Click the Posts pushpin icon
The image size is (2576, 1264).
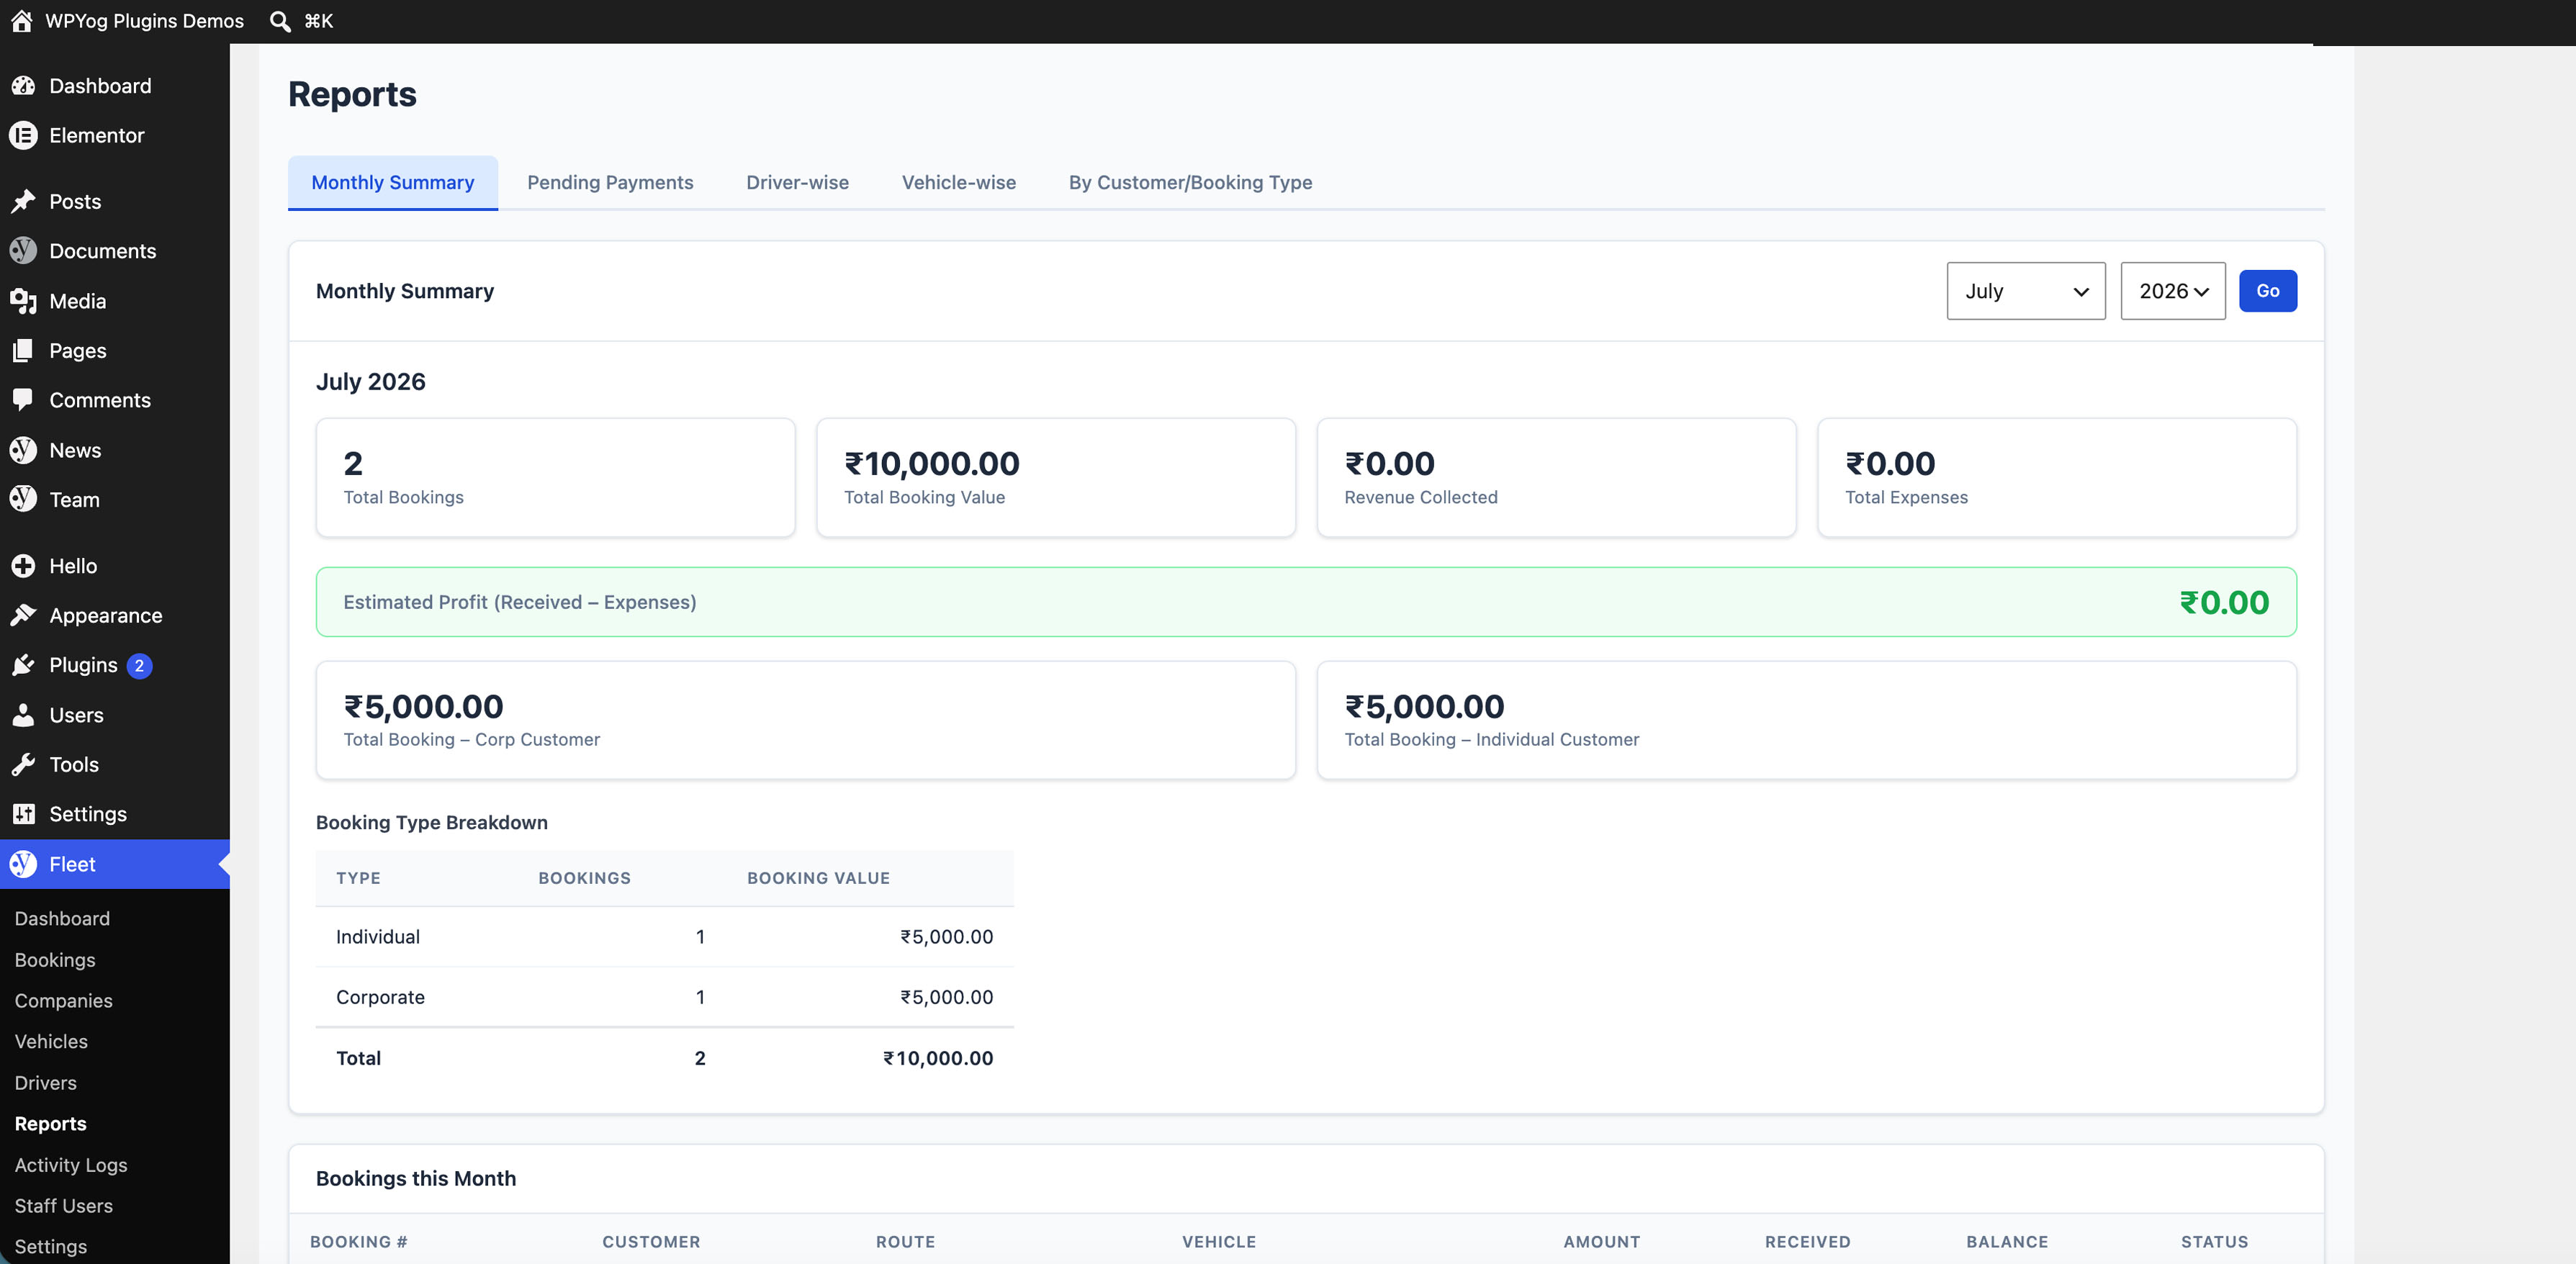click(23, 201)
